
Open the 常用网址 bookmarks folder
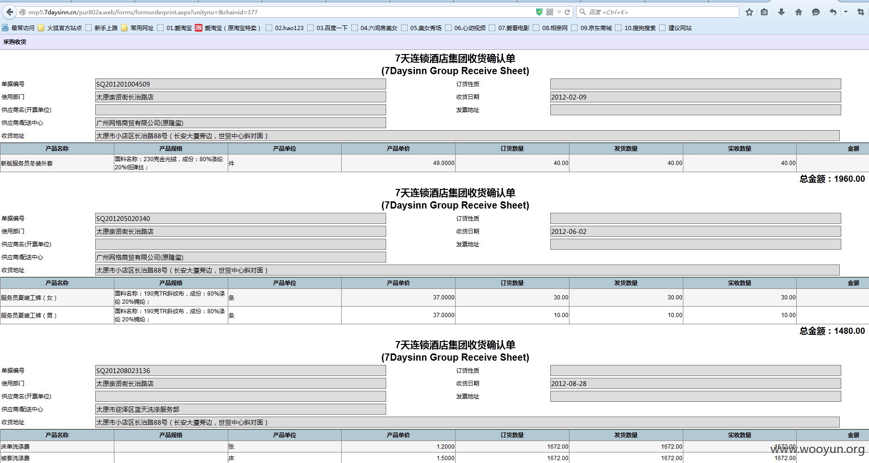point(138,28)
